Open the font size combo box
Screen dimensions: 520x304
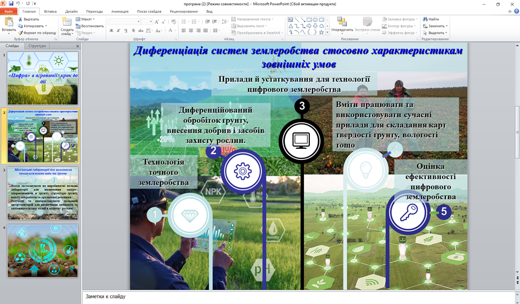point(147,21)
